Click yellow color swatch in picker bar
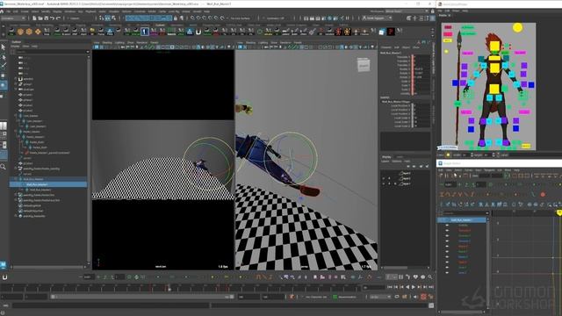 tap(448, 154)
